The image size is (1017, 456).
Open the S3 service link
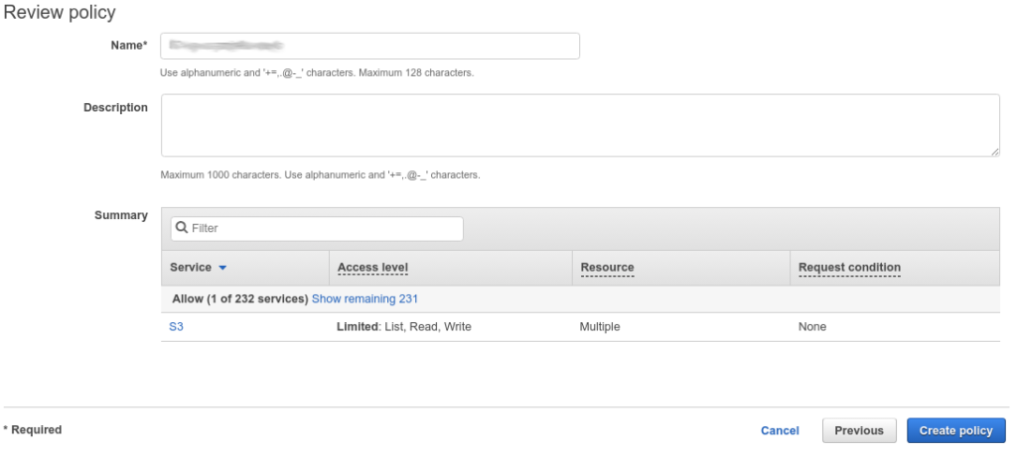[177, 327]
